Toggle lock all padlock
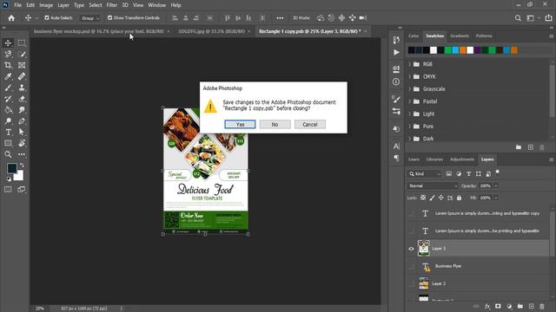This screenshot has width=556, height=312. click(x=460, y=198)
